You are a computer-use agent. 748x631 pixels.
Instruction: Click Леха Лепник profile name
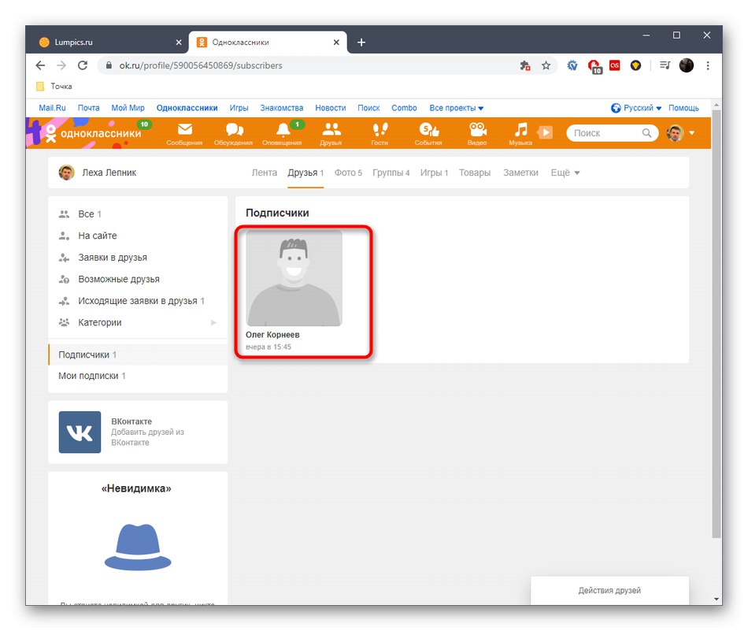pyautogui.click(x=109, y=173)
